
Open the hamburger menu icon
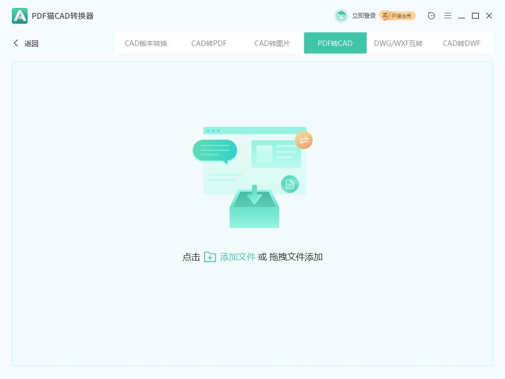pyautogui.click(x=448, y=16)
